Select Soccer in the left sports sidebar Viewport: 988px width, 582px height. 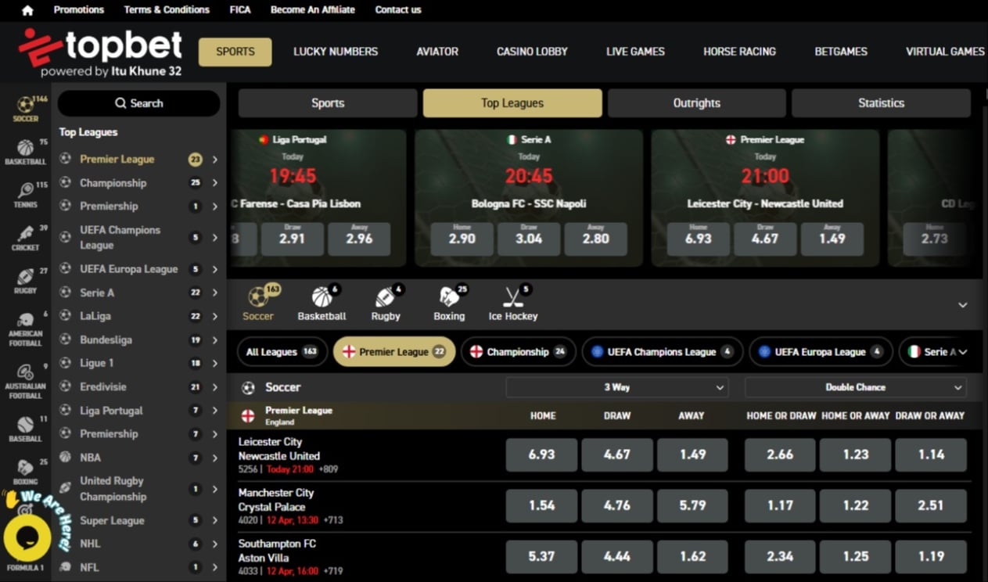(26, 109)
